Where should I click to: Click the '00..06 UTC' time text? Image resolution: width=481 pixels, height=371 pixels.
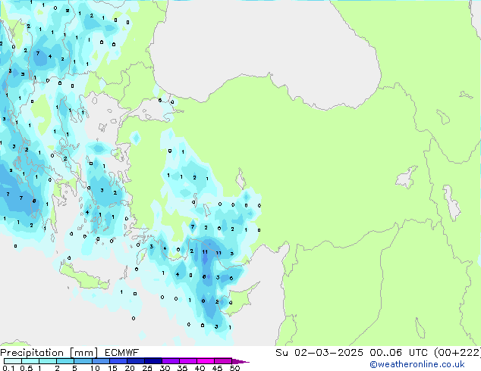pyautogui.click(x=398, y=353)
